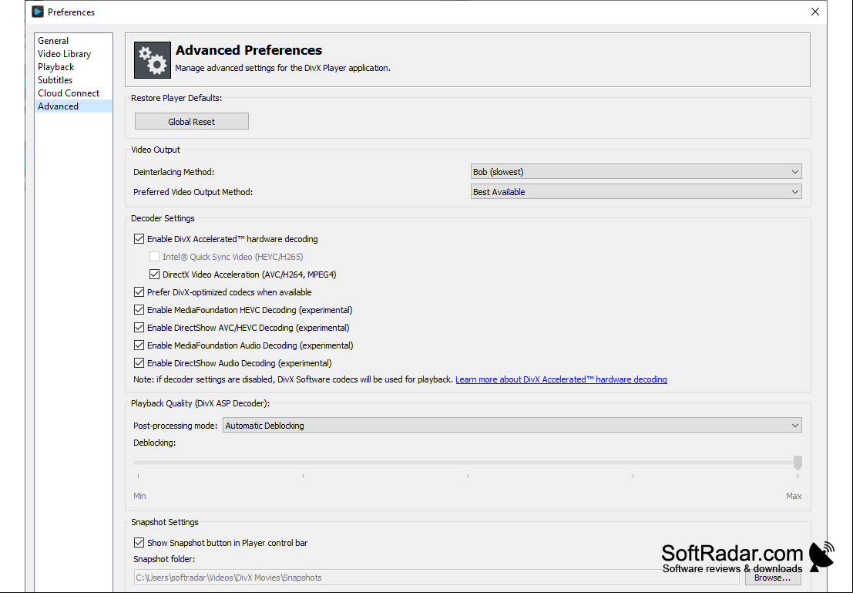The height and width of the screenshot is (593, 853).
Task: Disable MediaFoundation HEVC Decoding checkbox
Action: 139,310
